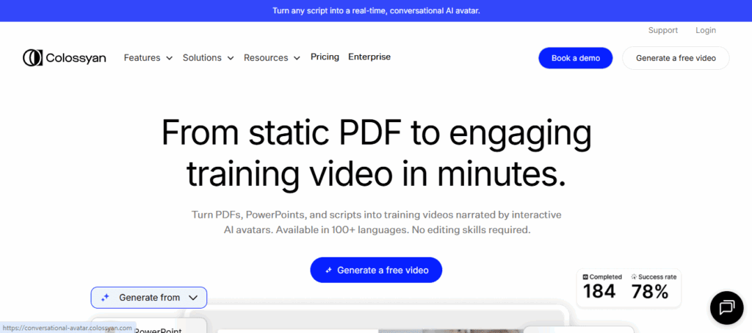The height and width of the screenshot is (333, 752).
Task: Open the Support link
Action: tap(663, 30)
